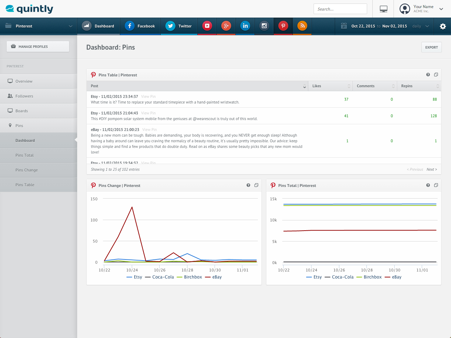The image size is (451, 338).
Task: Open the user account dropdown chevron
Action: click(x=441, y=9)
